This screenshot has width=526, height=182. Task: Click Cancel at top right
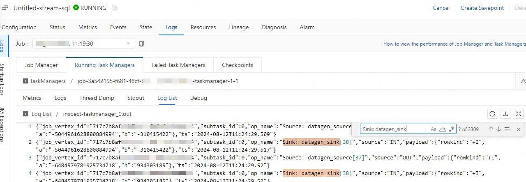click(441, 8)
